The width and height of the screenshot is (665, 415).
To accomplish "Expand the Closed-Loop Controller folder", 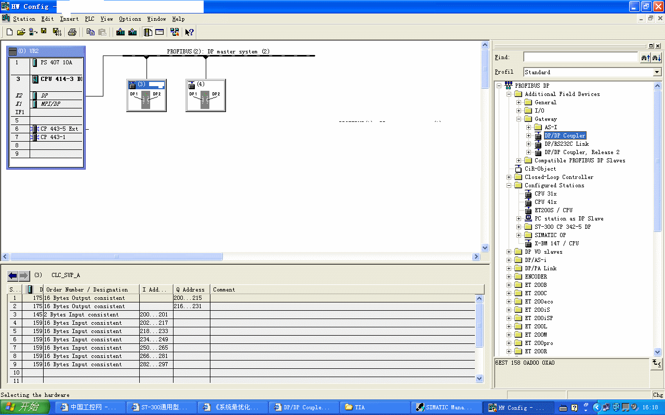I will (509, 177).
